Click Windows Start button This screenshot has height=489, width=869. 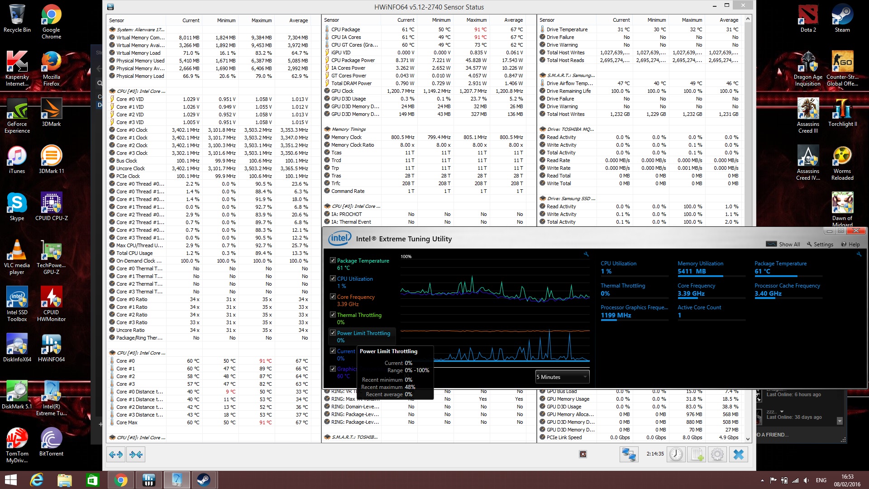(10, 480)
